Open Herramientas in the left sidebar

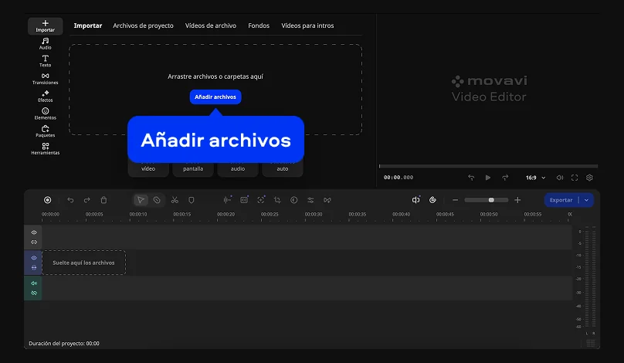pos(45,148)
